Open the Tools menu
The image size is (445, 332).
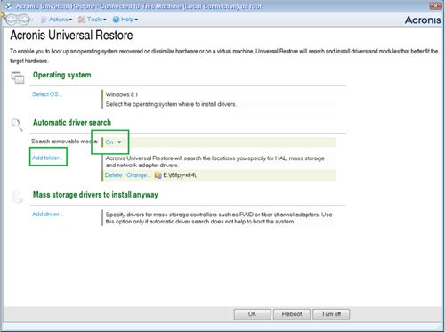pos(93,20)
